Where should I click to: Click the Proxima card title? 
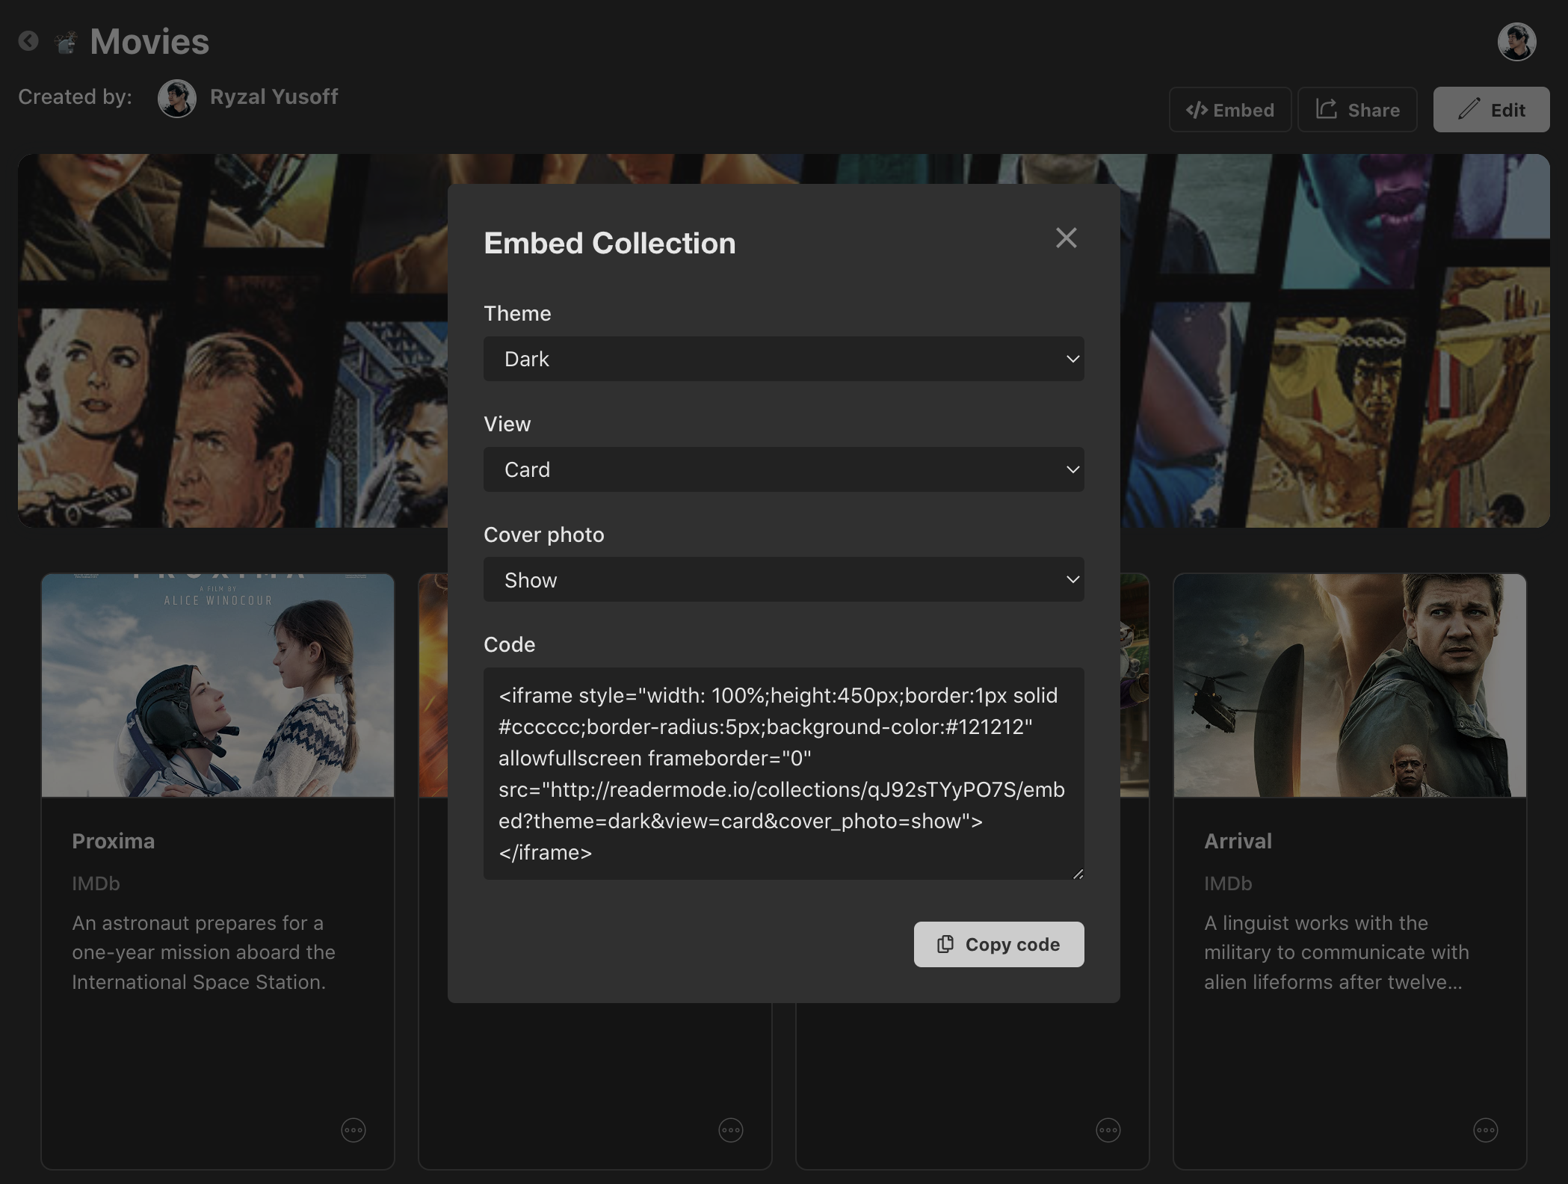click(x=114, y=841)
